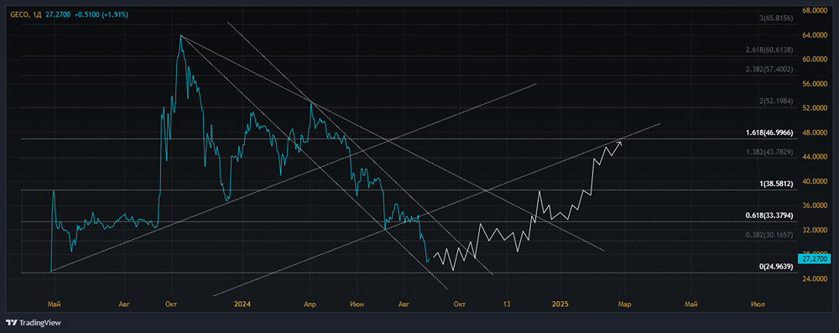Click the 13 date label on time axis

(x=507, y=304)
